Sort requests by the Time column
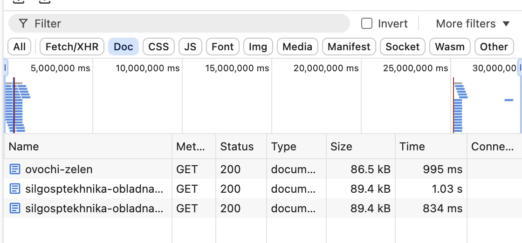Image resolution: width=522 pixels, height=243 pixels. tap(431, 147)
